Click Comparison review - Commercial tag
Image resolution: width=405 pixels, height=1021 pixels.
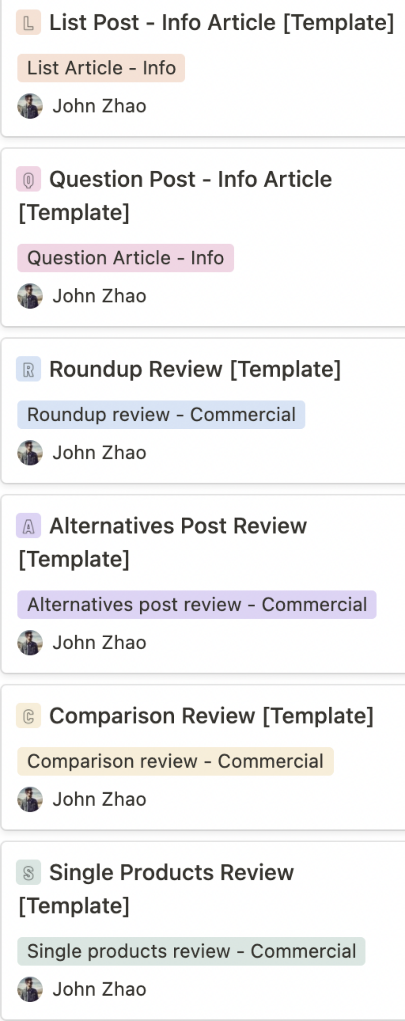point(175,761)
